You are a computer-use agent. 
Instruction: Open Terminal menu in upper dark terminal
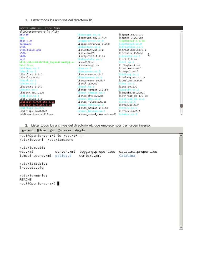[48, 28]
